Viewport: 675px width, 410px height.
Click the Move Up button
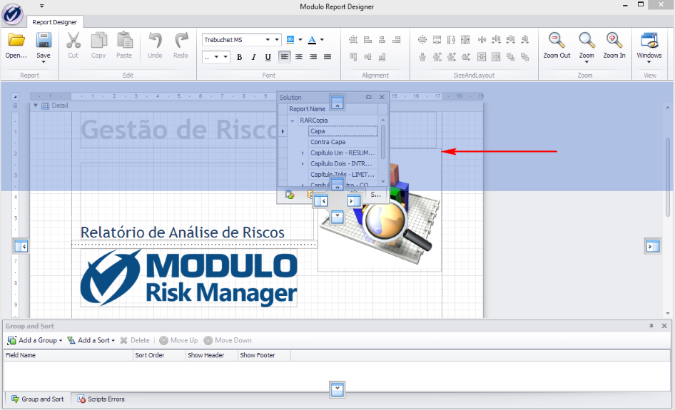tap(178, 340)
